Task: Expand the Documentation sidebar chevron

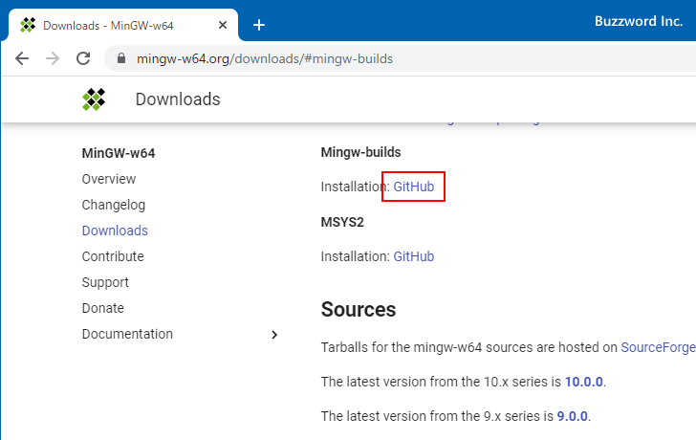Action: point(274,335)
